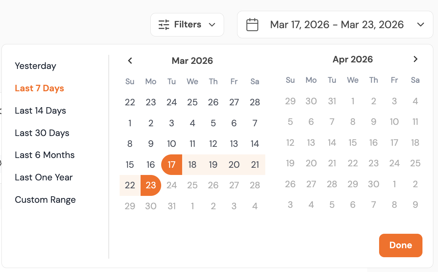Image resolution: width=438 pixels, height=272 pixels.
Task: Click March 23 end date
Action: click(x=151, y=185)
